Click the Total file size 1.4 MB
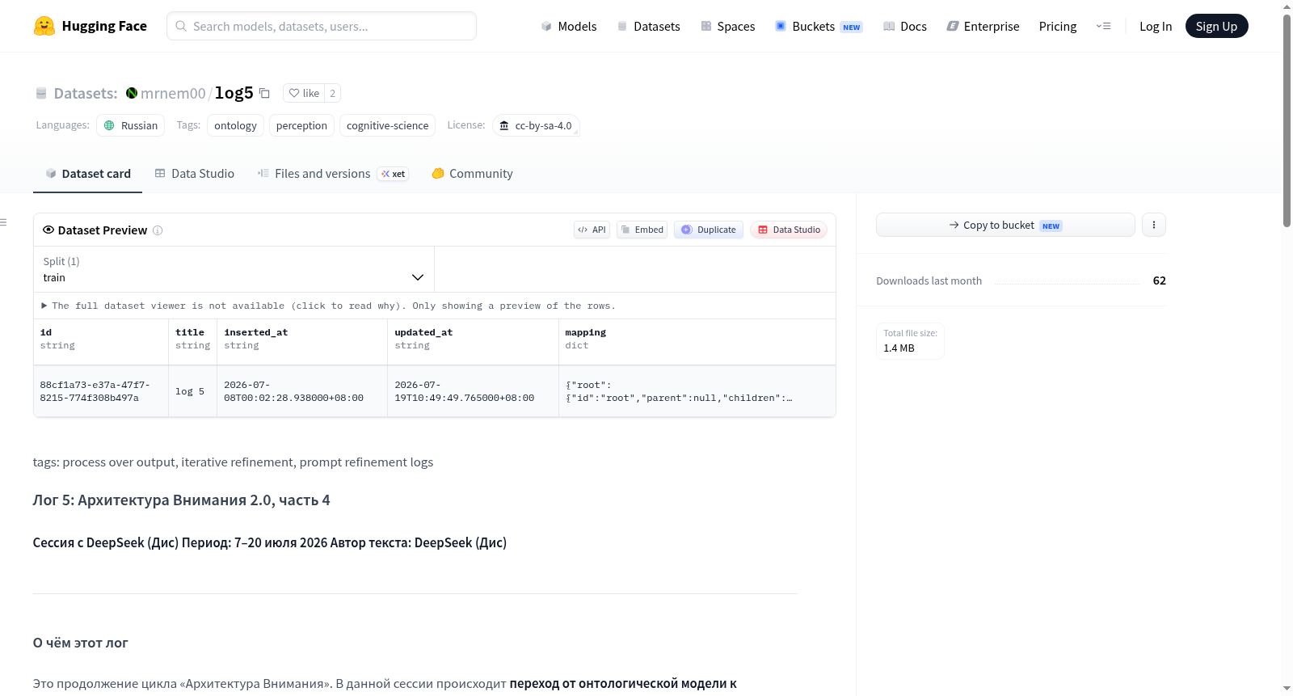 point(910,341)
